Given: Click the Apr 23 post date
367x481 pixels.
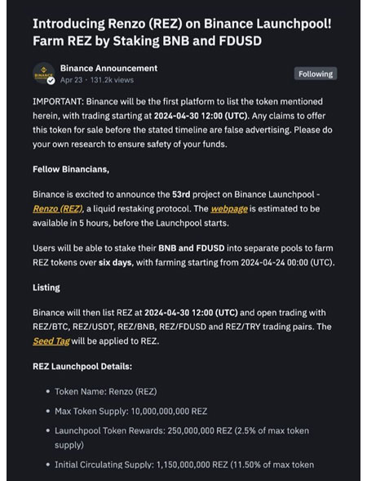Looking at the screenshot, I should [71, 80].
